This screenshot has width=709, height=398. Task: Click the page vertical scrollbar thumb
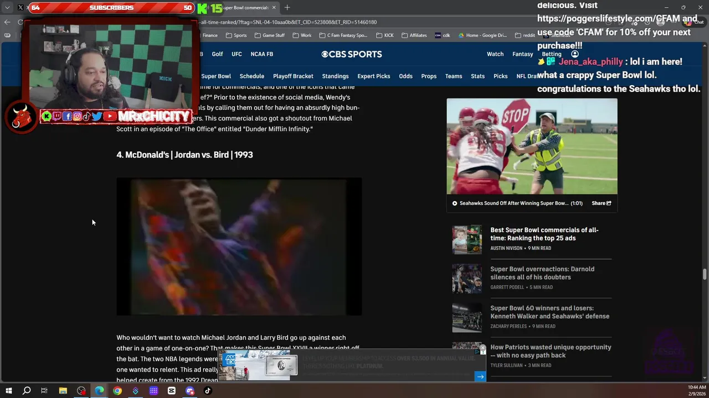click(705, 275)
